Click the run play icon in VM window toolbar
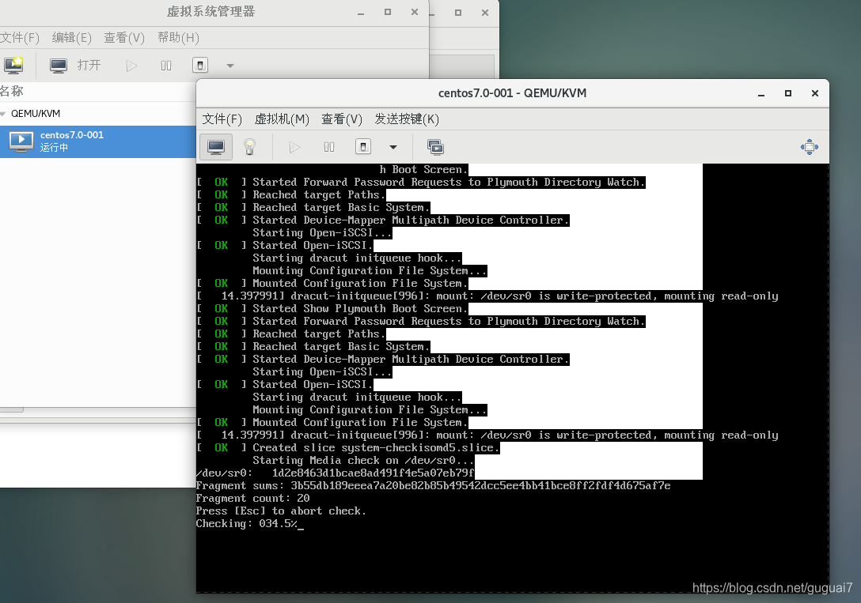Viewport: 861px width, 603px height. pyautogui.click(x=295, y=147)
